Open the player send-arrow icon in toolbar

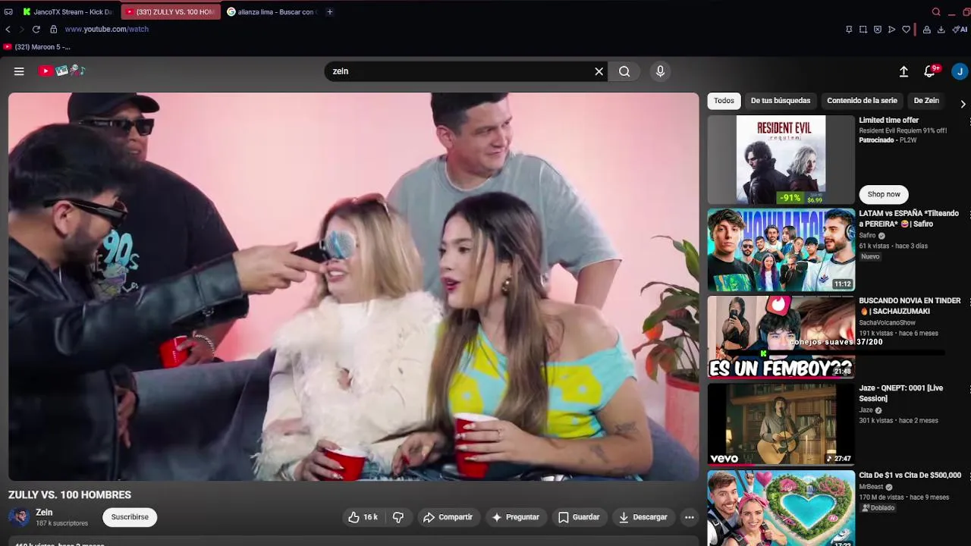coord(892,30)
